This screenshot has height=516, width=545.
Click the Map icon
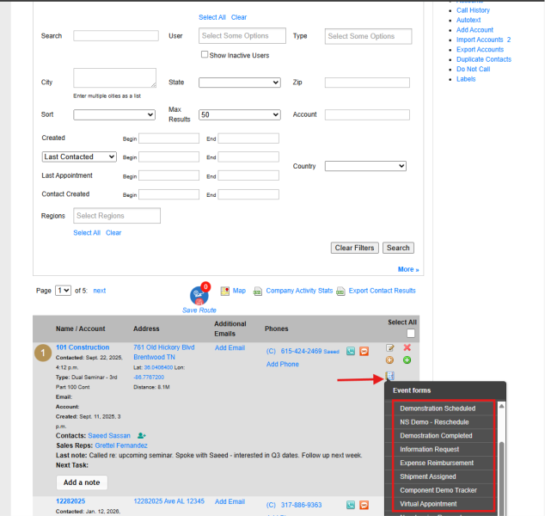coord(225,291)
